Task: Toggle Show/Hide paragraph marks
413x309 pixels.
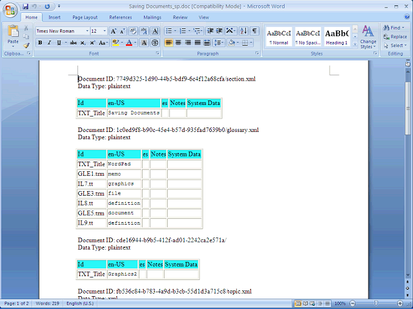Action: pyautogui.click(x=254, y=31)
